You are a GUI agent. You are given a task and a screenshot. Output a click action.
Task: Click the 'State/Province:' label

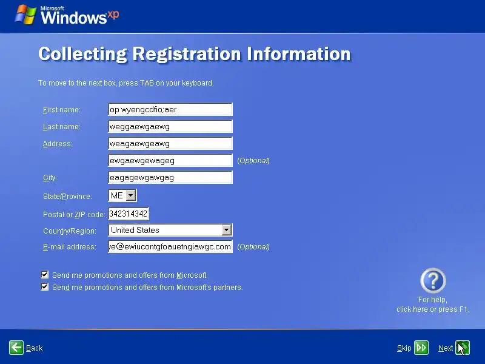coord(67,197)
